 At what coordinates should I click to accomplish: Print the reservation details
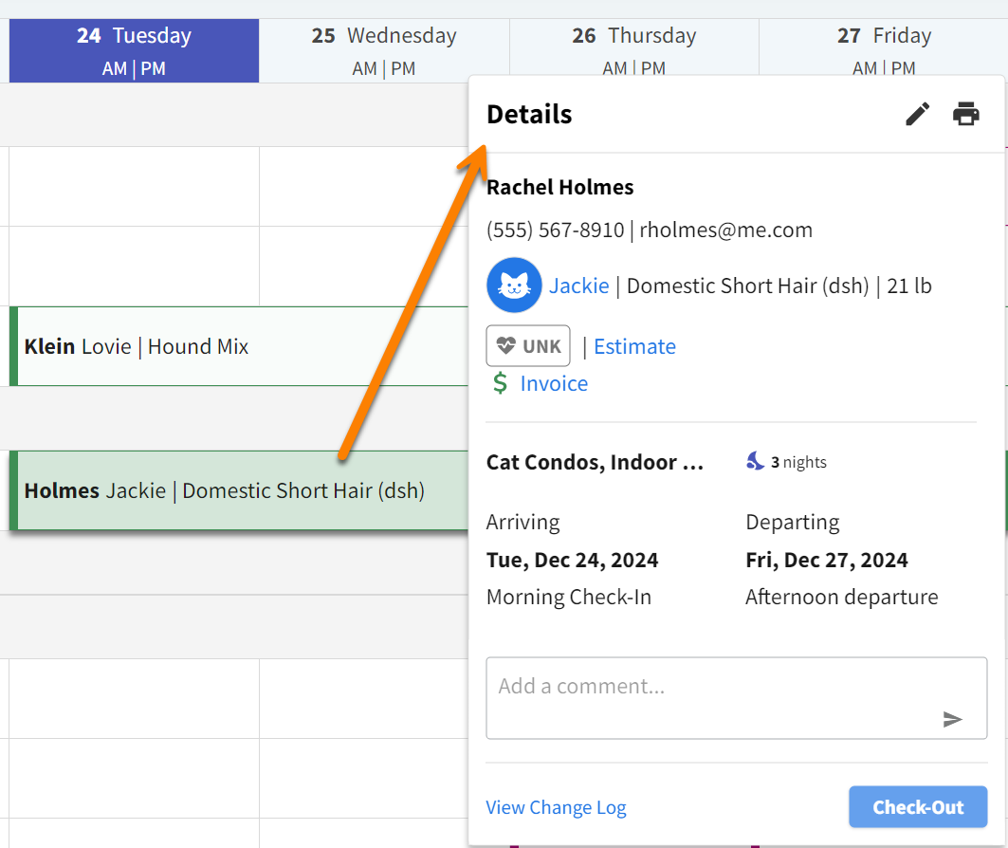965,114
